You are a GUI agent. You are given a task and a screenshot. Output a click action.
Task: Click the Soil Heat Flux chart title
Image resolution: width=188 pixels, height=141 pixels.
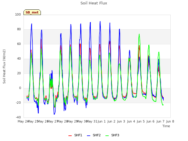(x=94, y=3)
